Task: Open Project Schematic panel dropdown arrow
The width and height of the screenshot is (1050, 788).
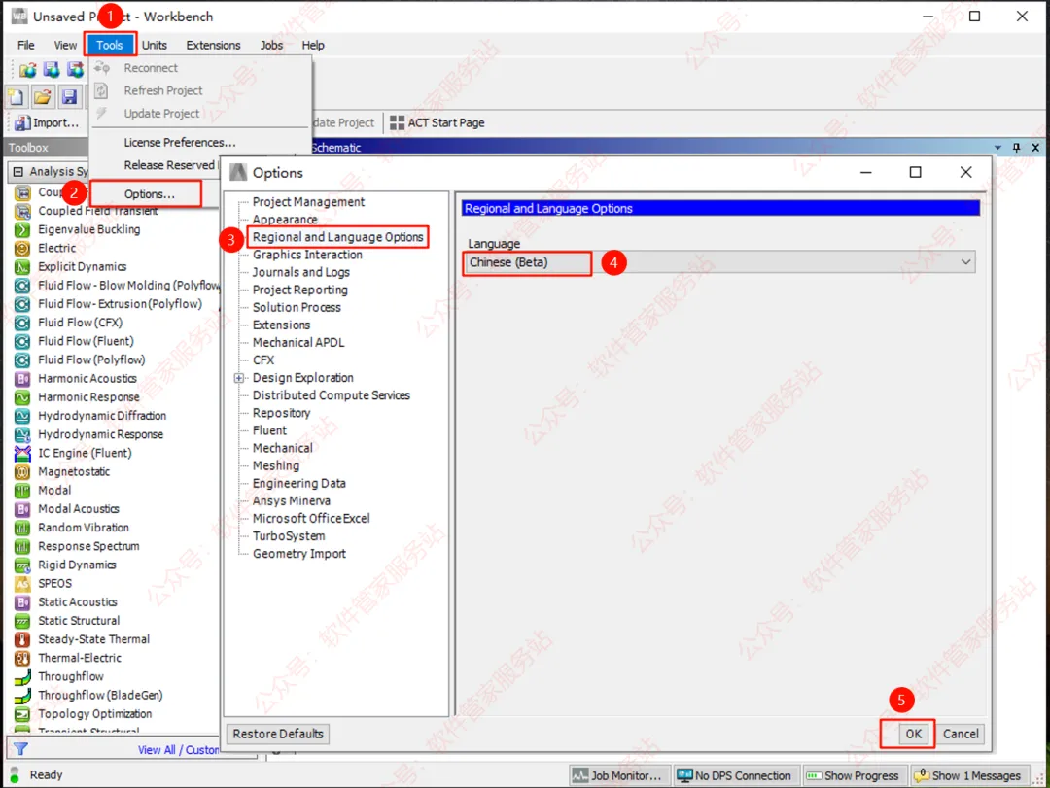Action: tap(997, 148)
